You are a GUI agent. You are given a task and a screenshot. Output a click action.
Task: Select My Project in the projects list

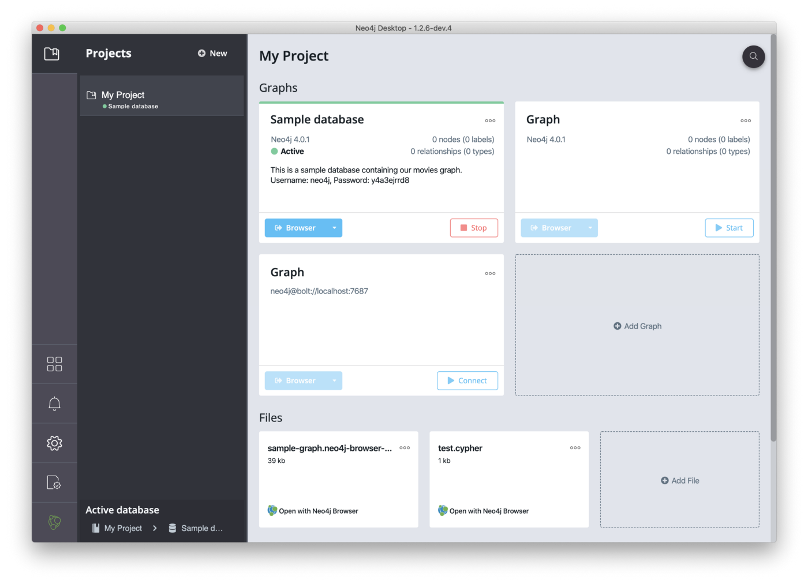click(162, 96)
